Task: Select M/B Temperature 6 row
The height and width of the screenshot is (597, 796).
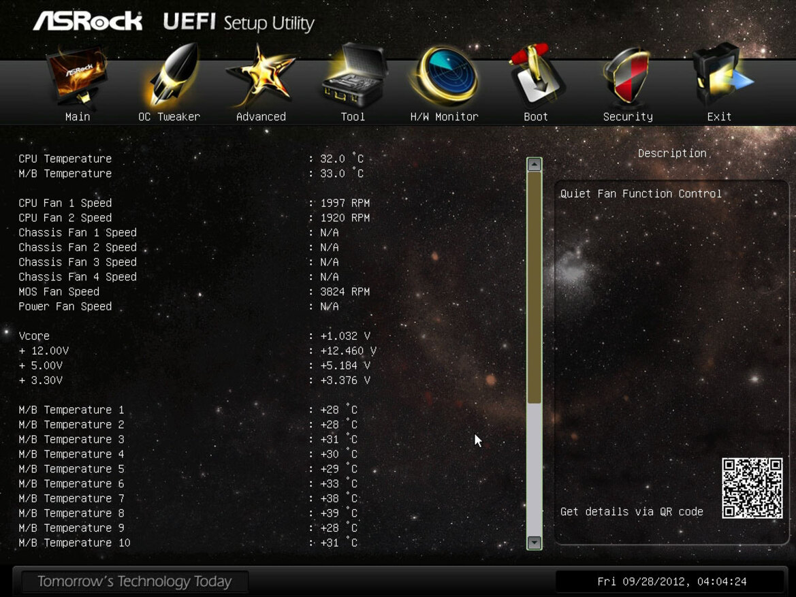Action: click(x=189, y=484)
